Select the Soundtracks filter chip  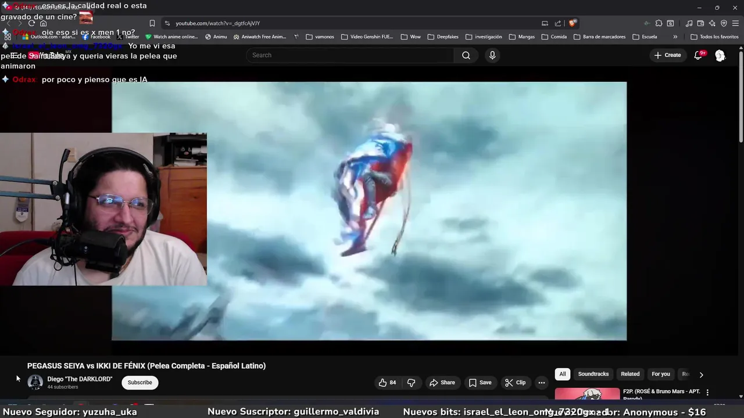(593, 374)
